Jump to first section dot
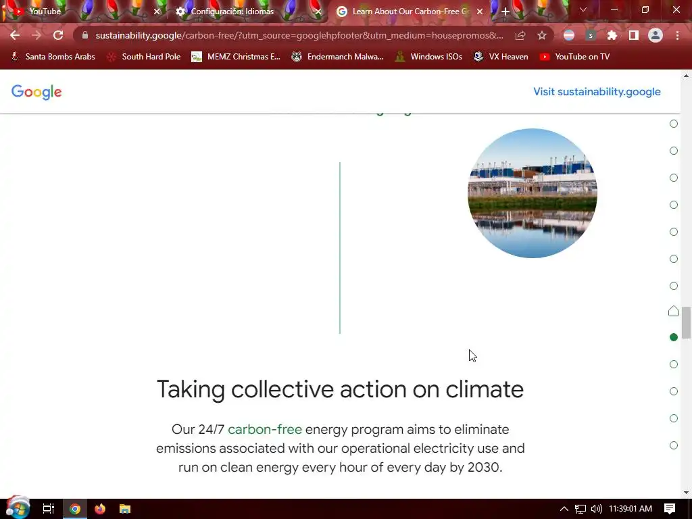The height and width of the screenshot is (519, 692). click(674, 124)
